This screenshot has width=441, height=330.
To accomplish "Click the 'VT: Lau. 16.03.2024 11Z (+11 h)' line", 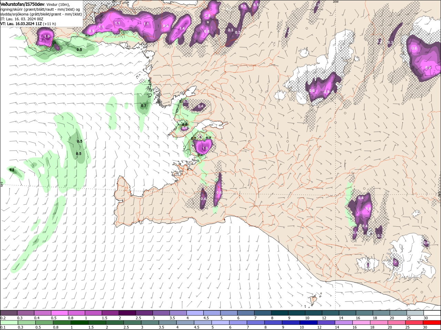I will point(28,24).
